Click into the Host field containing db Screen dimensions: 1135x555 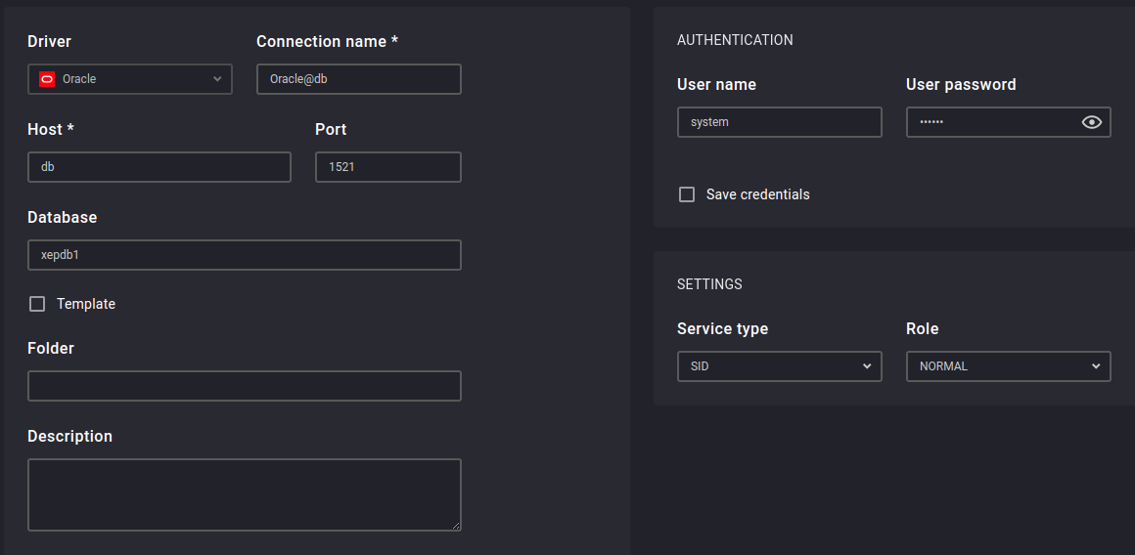point(159,167)
